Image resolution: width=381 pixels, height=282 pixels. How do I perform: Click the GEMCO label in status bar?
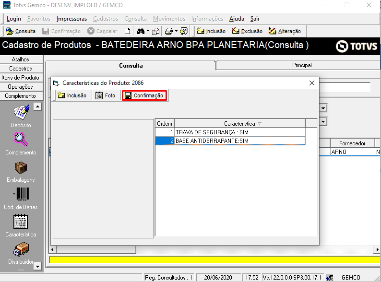(x=351, y=277)
